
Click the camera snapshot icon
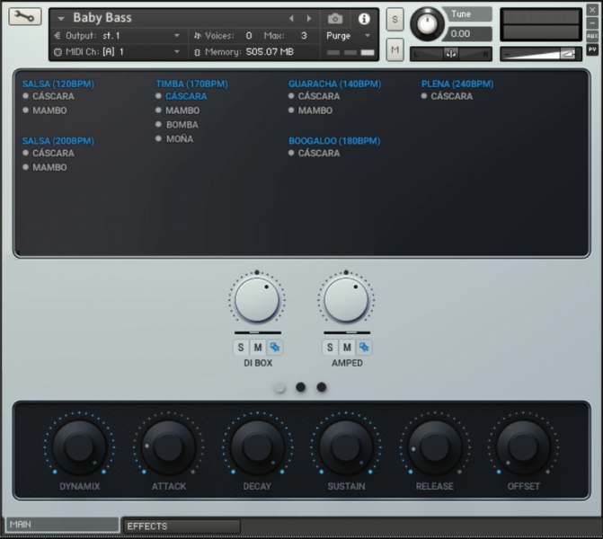point(335,18)
